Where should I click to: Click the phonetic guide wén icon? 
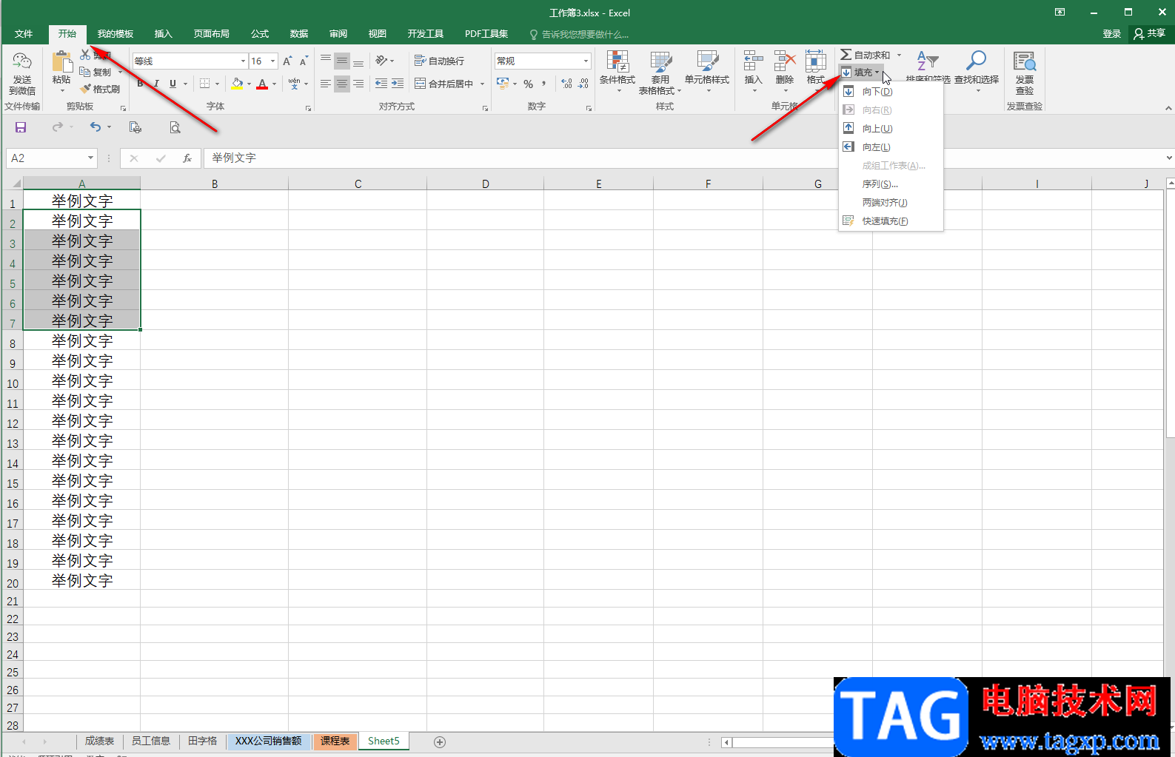(x=294, y=84)
